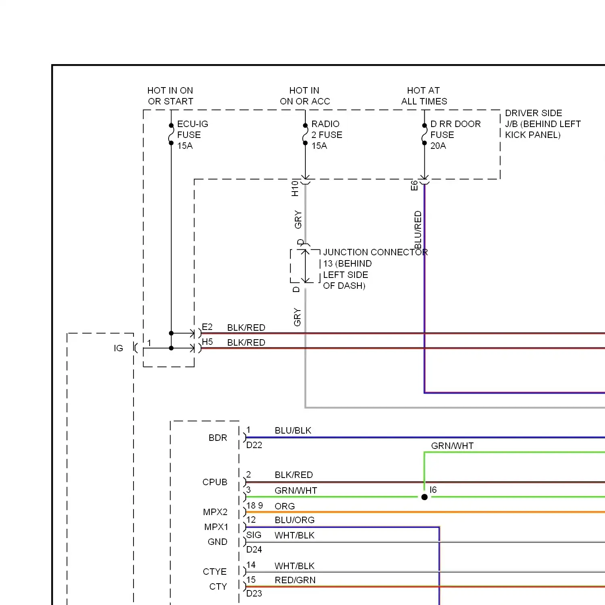Click the MPX1 terminal label
Viewport: 605px width, 605px height.
click(216, 527)
